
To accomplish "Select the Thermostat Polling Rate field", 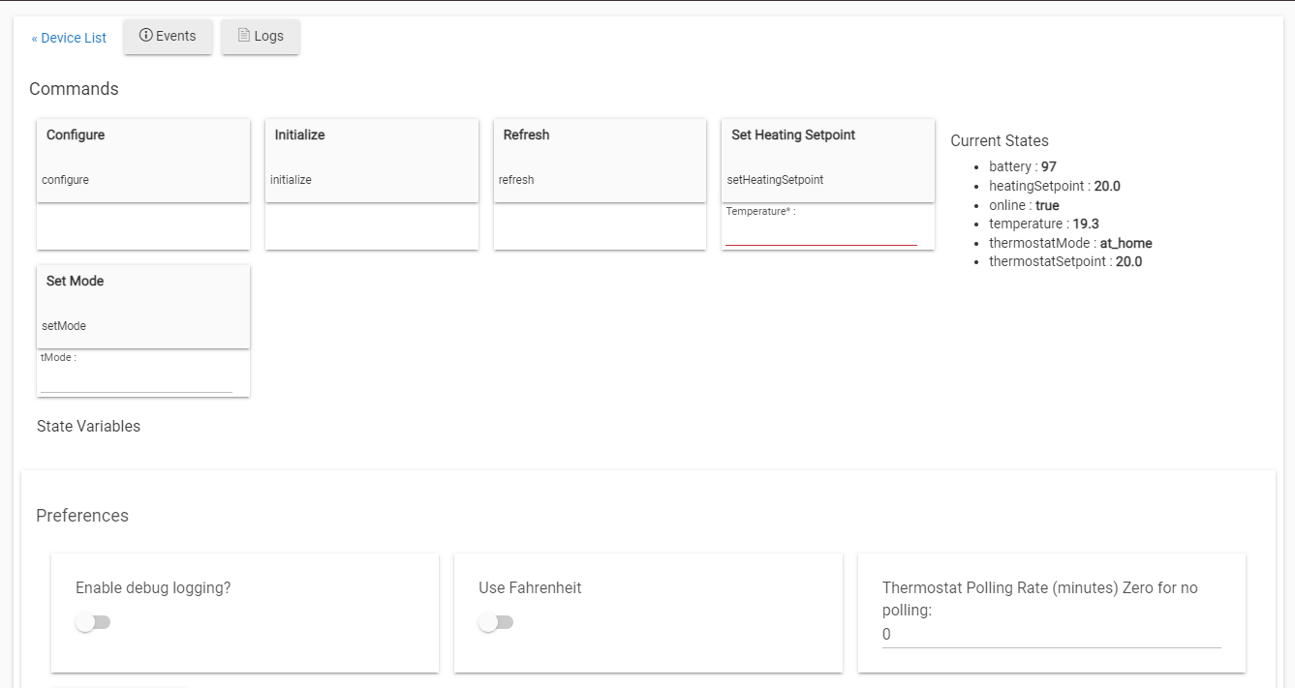I will 1050,634.
